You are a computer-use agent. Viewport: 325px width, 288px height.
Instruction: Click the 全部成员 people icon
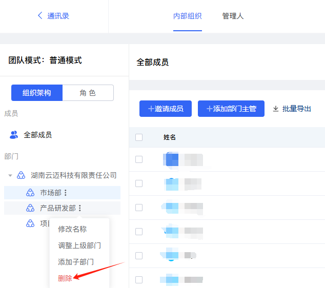coord(14,135)
